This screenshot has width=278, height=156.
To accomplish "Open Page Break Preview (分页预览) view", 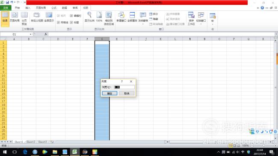I will 24,18.
